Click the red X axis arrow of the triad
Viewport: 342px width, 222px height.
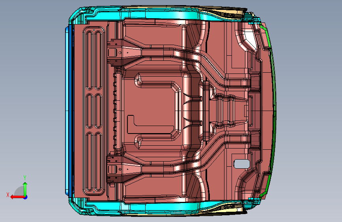(17, 197)
